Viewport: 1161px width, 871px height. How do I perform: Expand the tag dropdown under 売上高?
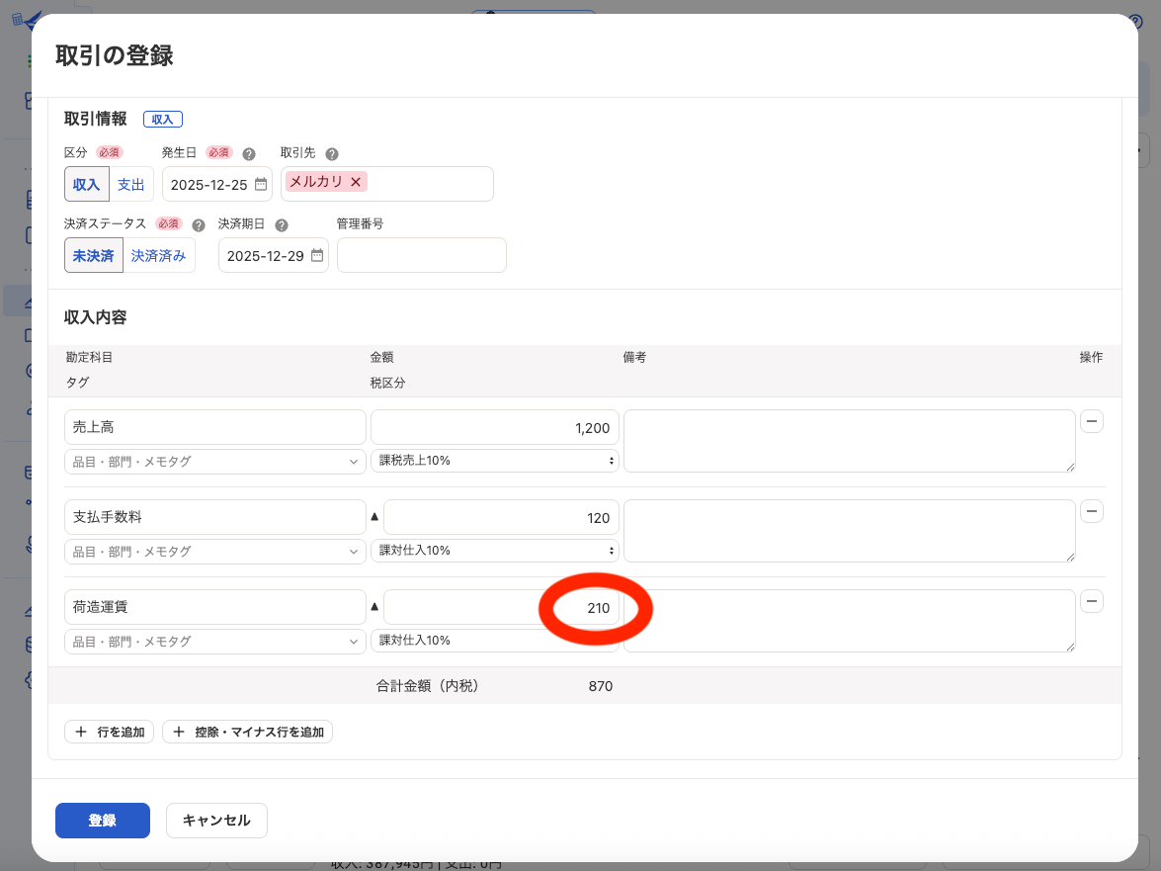click(214, 462)
